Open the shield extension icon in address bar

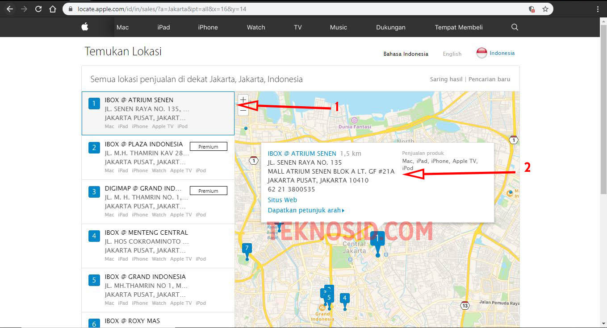coord(532,9)
